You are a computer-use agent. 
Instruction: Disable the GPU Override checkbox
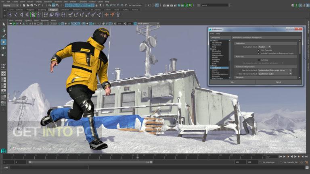(x=259, y=50)
